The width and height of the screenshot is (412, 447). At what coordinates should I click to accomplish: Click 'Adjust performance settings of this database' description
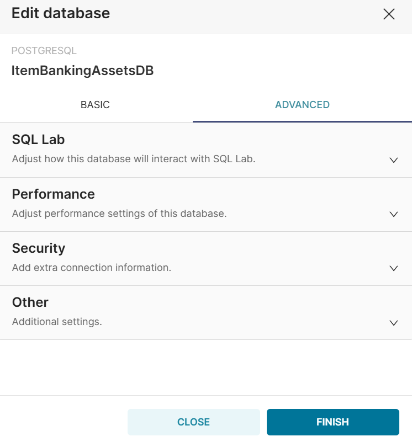pos(119,213)
